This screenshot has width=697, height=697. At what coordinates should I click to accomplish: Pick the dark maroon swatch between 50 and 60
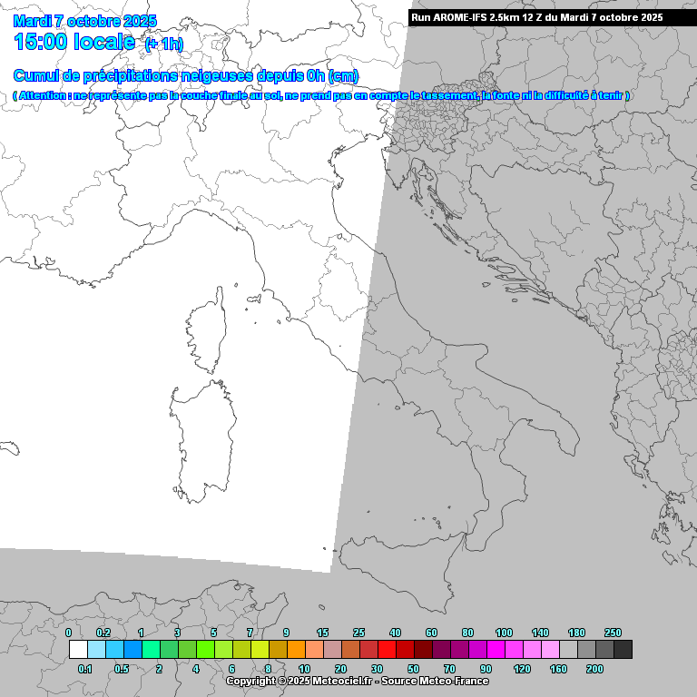423,649
